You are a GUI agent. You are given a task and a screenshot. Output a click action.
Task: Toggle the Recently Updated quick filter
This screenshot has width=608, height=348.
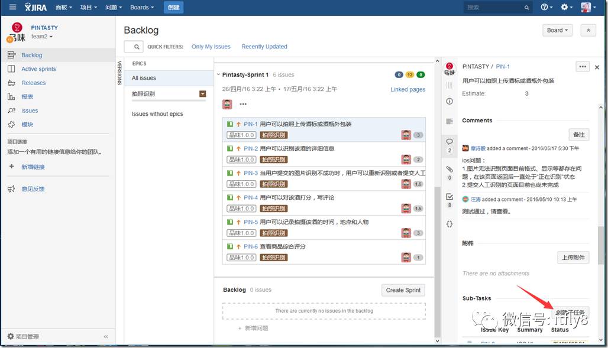click(264, 47)
